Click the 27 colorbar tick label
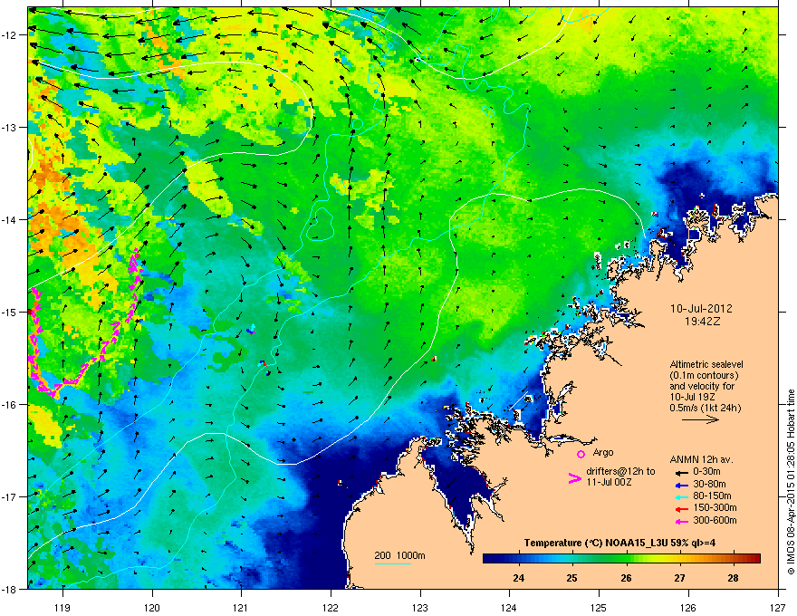The image size is (797, 616). 679,578
